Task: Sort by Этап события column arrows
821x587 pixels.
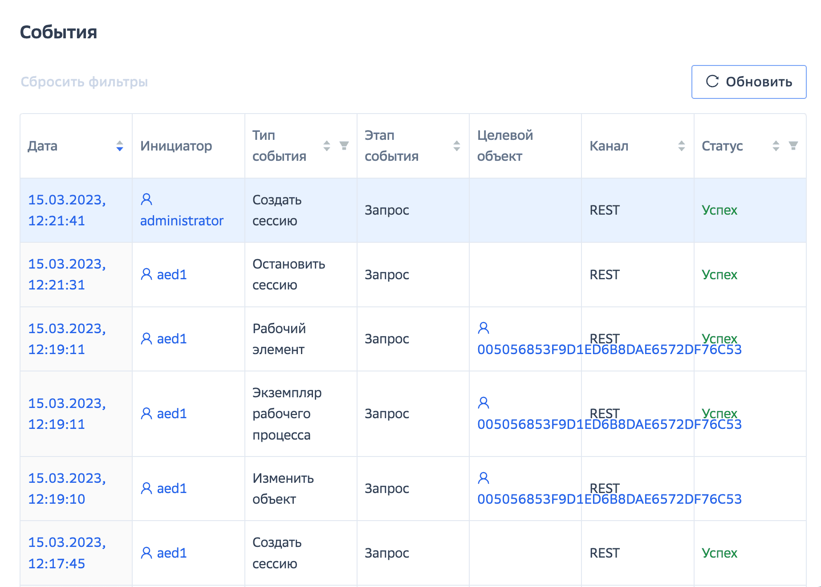Action: [x=456, y=146]
